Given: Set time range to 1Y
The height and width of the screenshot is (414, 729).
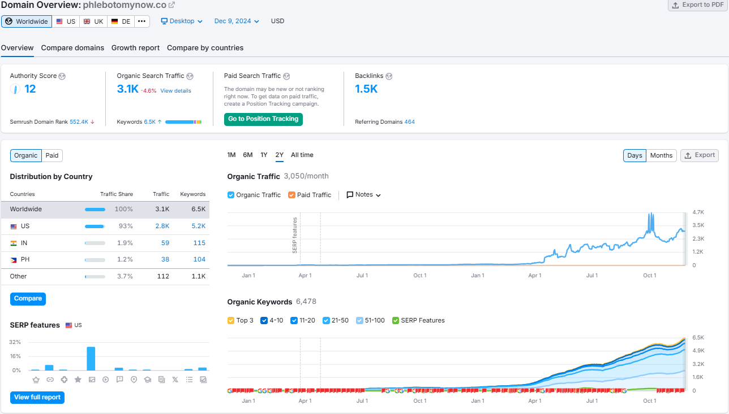Looking at the screenshot, I should 264,155.
